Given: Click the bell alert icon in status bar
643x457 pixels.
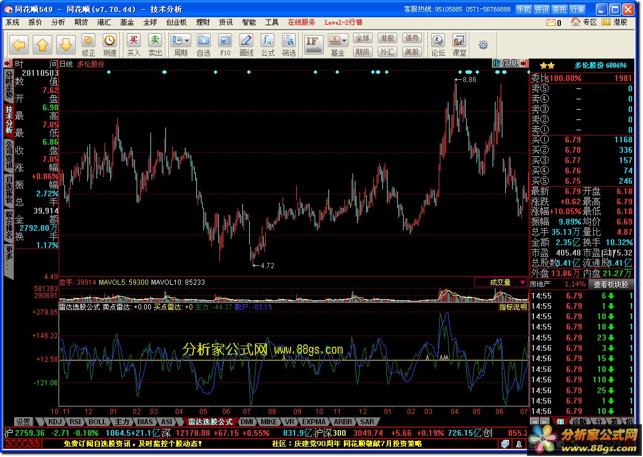Looking at the screenshot, I should pyautogui.click(x=519, y=444).
